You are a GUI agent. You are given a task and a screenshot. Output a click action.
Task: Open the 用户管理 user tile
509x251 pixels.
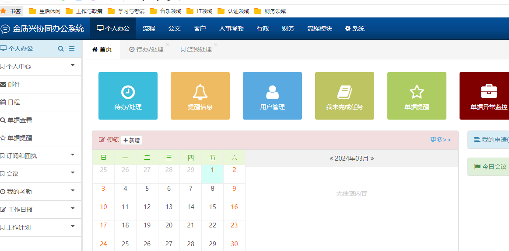(x=272, y=96)
